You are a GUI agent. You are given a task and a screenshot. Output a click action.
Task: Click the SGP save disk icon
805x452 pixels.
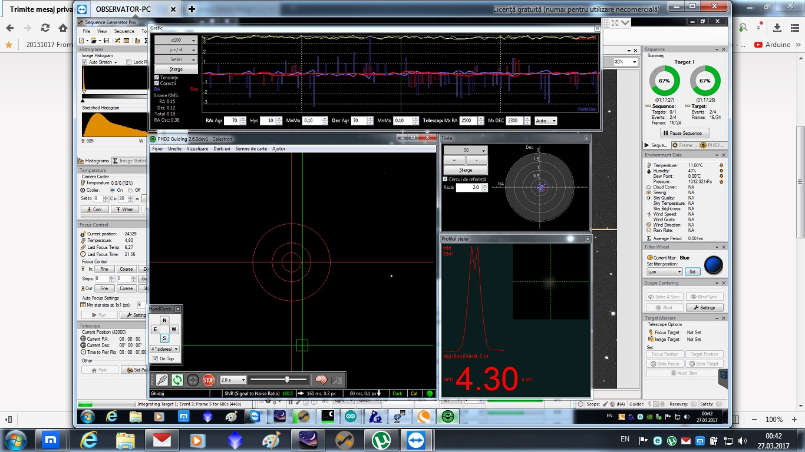pos(106,41)
